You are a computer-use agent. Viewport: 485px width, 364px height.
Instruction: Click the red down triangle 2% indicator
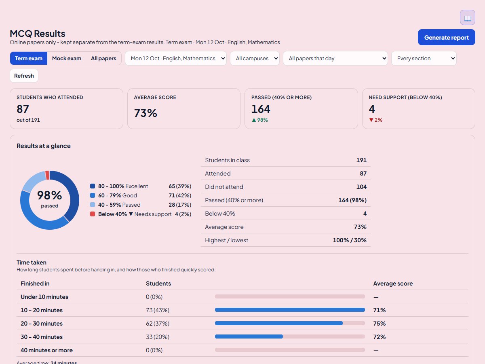coord(376,120)
